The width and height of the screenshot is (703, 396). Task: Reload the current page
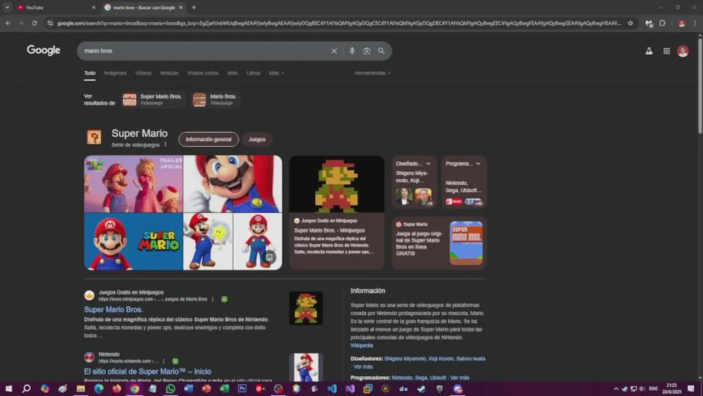click(x=34, y=23)
